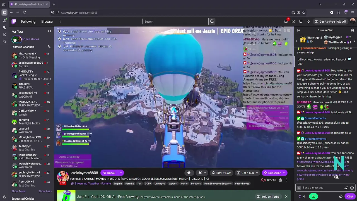357x201 pixels.
Task: Open the user profile avatar menu
Action: 353,21
